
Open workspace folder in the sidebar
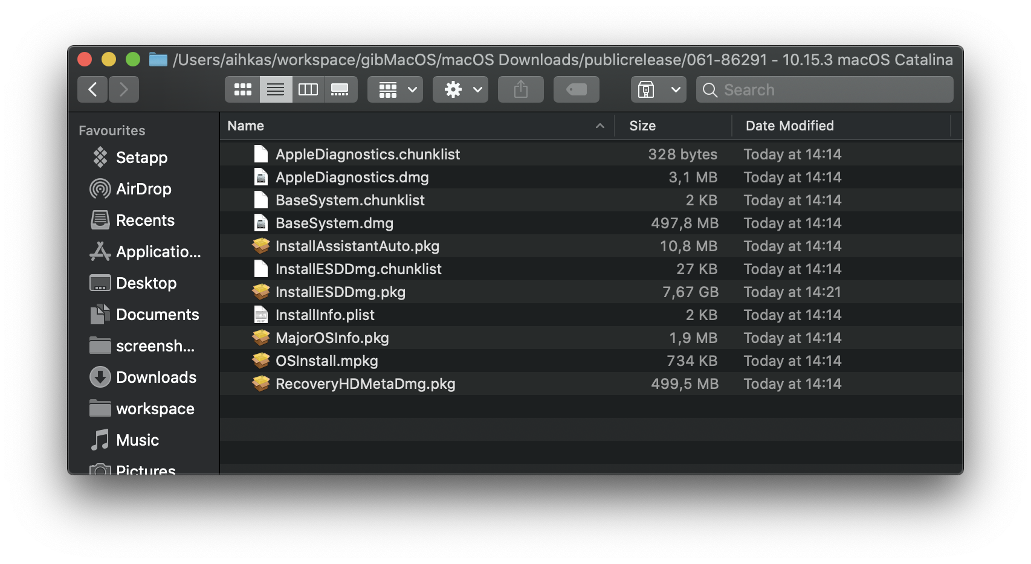(144, 409)
